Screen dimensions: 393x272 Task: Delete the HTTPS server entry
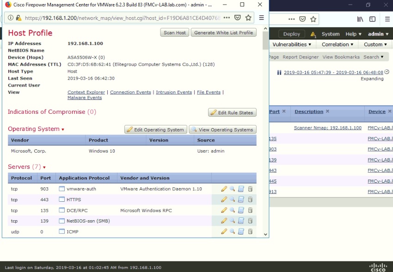click(x=250, y=199)
